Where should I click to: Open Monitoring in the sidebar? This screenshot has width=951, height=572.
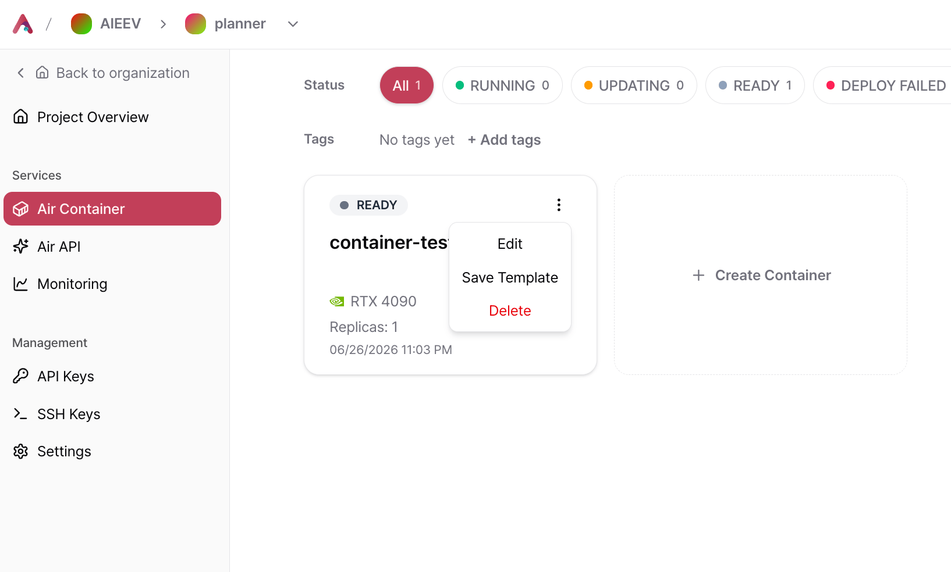72,284
